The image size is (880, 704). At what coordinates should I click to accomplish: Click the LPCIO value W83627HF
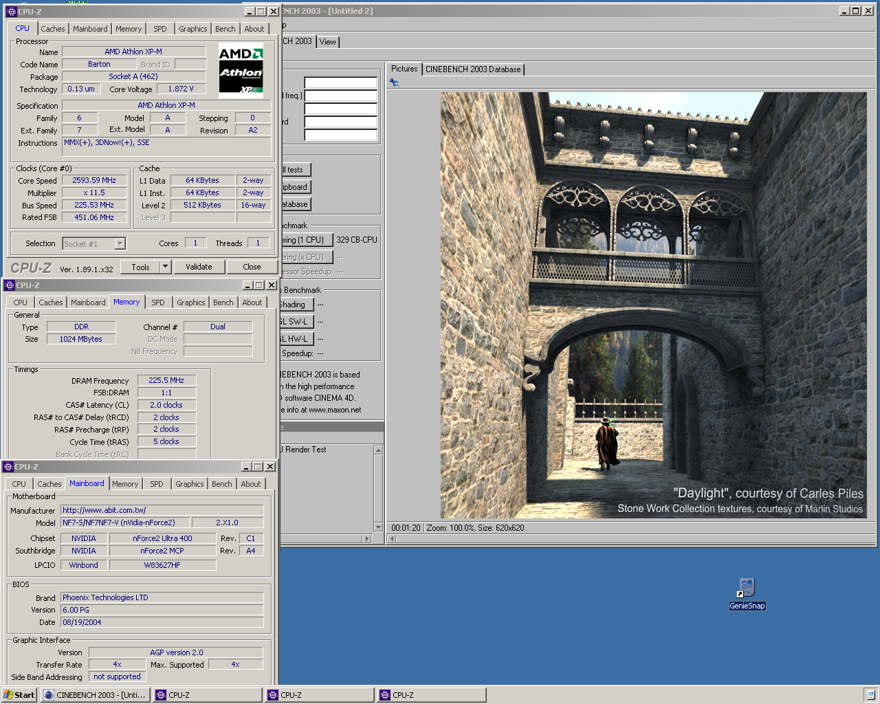[162, 565]
